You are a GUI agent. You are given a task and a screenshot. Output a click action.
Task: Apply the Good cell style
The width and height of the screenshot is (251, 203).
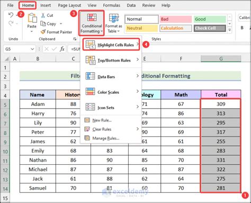pyautogui.click(x=210, y=19)
